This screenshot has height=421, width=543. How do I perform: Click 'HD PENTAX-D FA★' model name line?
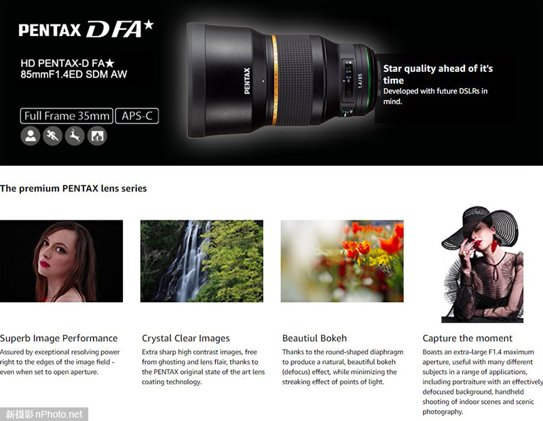[67, 63]
